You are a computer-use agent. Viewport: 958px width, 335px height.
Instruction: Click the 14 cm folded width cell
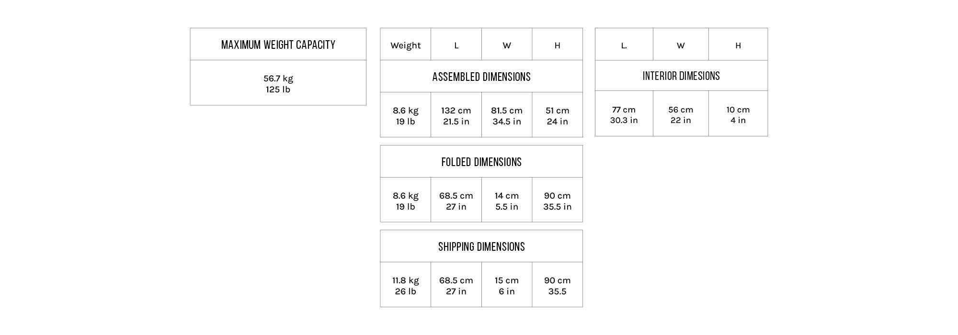click(x=506, y=201)
